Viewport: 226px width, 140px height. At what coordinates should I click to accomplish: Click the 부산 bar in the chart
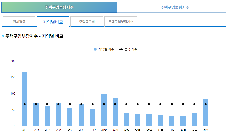(x=36, y=115)
